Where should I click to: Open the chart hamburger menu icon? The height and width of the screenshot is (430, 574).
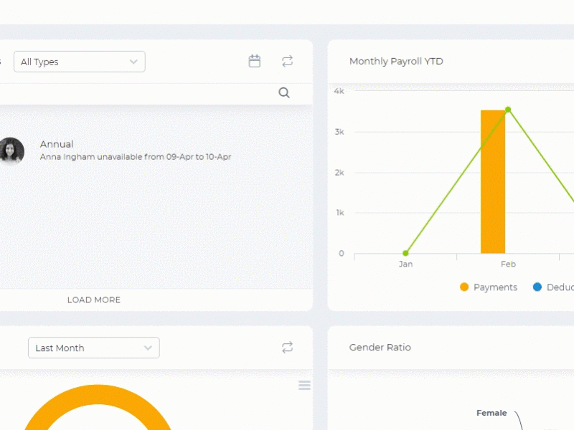coord(304,385)
